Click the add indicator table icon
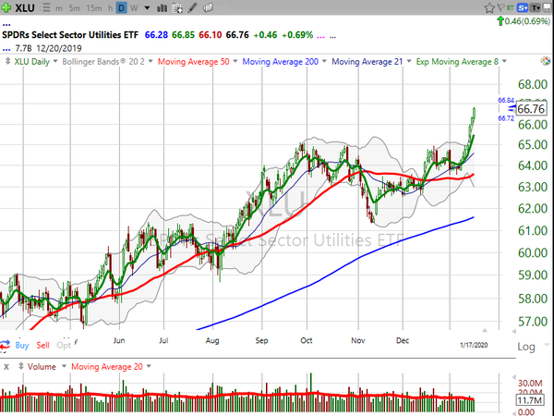Image resolution: width=554 pixels, height=416 pixels. click(x=177, y=7)
